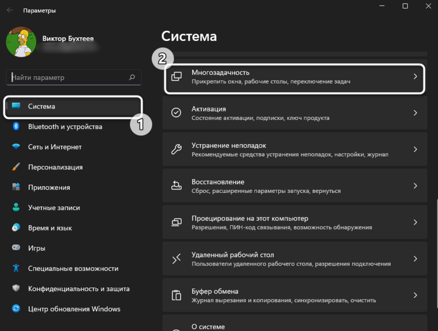Click the search magnifier icon
This screenshot has width=438, height=331.
pyautogui.click(x=132, y=77)
